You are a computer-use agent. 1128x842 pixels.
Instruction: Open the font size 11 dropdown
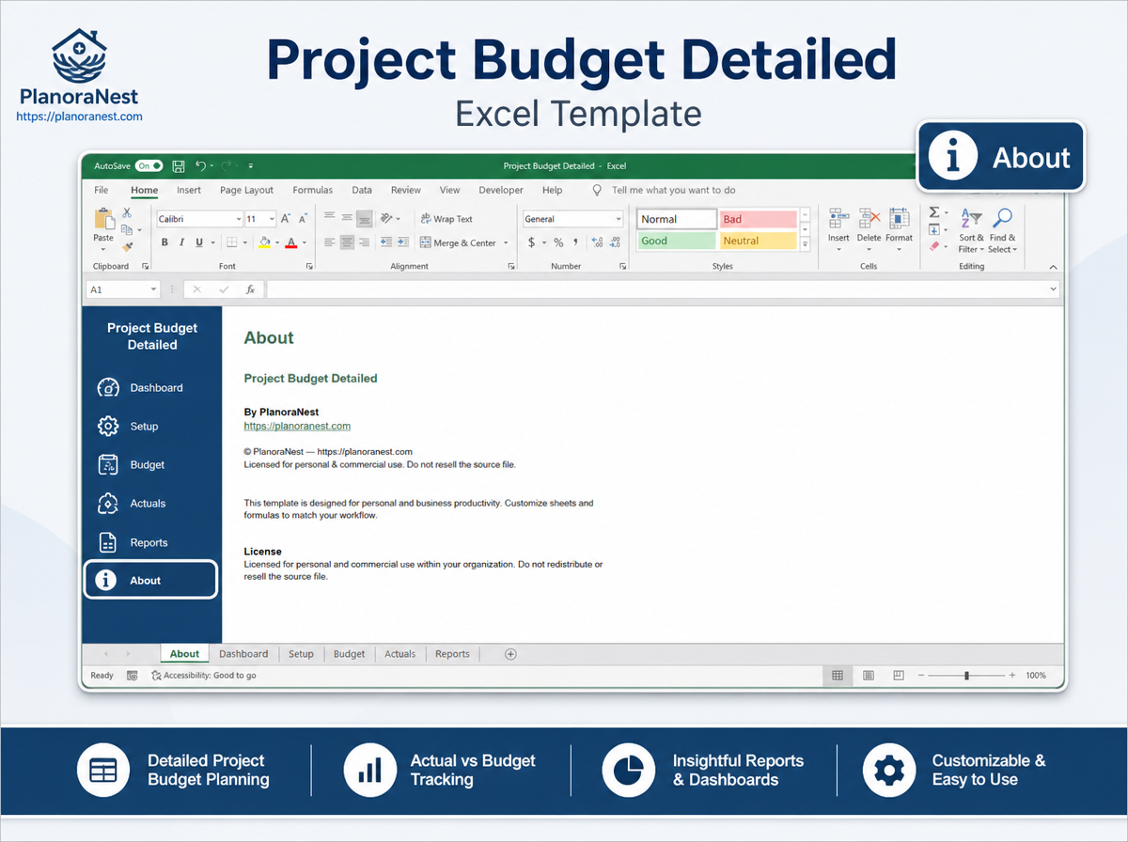(x=272, y=219)
